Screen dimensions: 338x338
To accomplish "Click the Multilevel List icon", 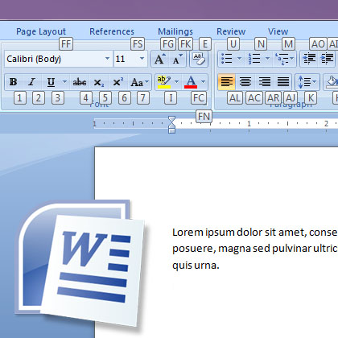I will click(x=281, y=59).
